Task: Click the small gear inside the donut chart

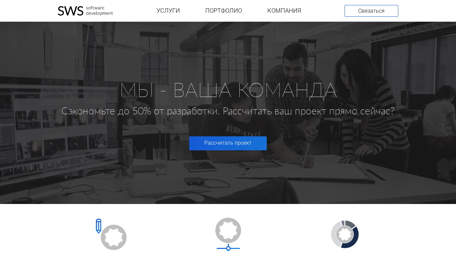Action: coord(345,234)
